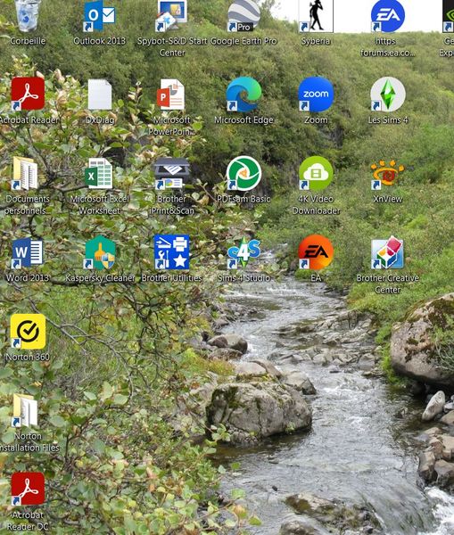The image size is (454, 535).
Task: Launch the Norton 360 shortcut
Action: tap(28, 332)
